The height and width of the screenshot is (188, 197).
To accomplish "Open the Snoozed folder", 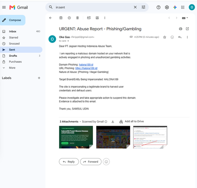I will [21, 44].
